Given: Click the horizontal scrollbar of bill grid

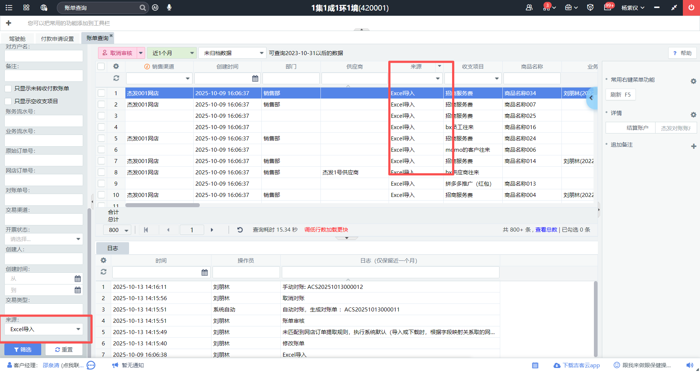Looking at the screenshot, I should [x=163, y=205].
